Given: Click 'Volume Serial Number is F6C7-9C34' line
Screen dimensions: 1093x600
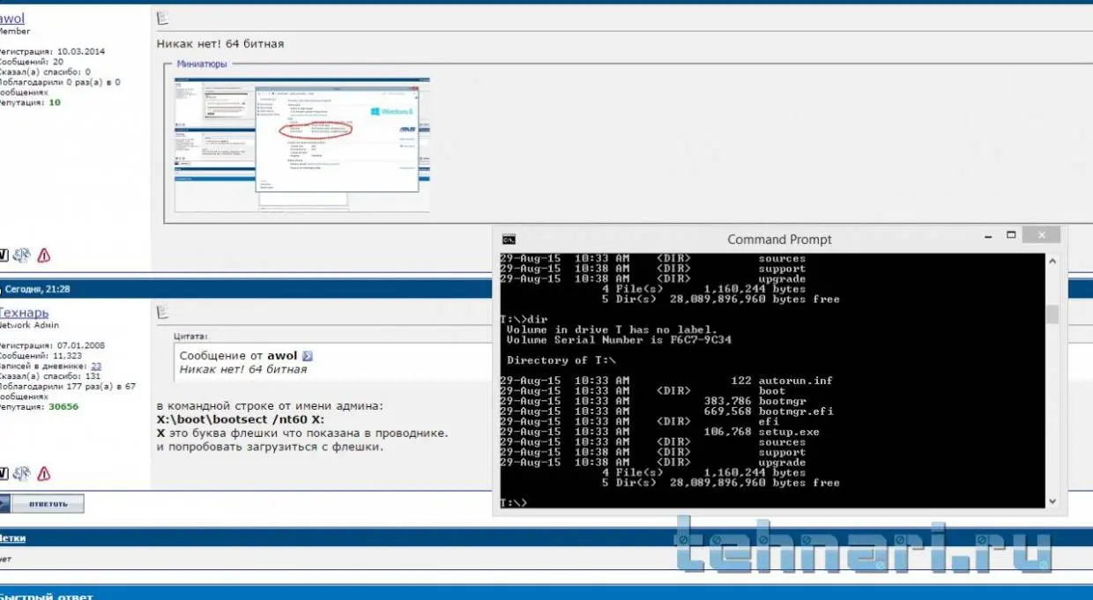Looking at the screenshot, I should click(x=619, y=340).
